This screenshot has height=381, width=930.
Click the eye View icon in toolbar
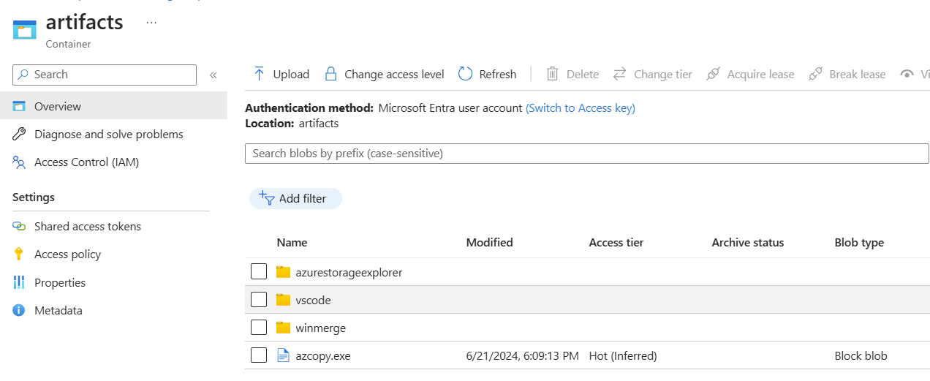coord(907,74)
